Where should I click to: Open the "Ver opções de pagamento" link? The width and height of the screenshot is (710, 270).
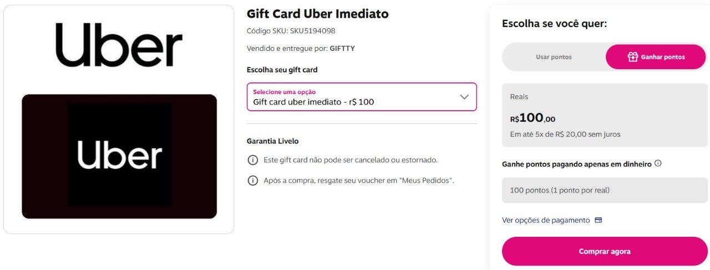546,220
